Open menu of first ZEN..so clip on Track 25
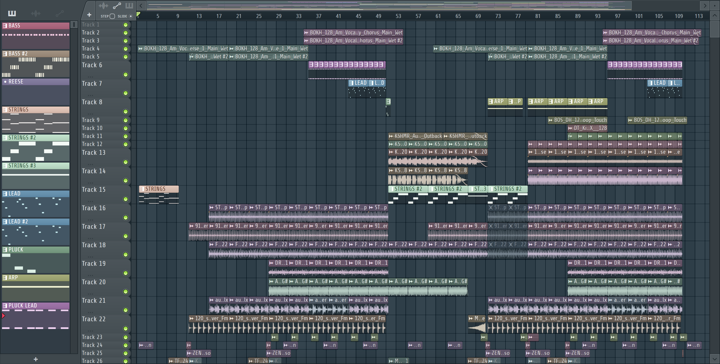Screen dimensions: 720x364 tap(189, 353)
